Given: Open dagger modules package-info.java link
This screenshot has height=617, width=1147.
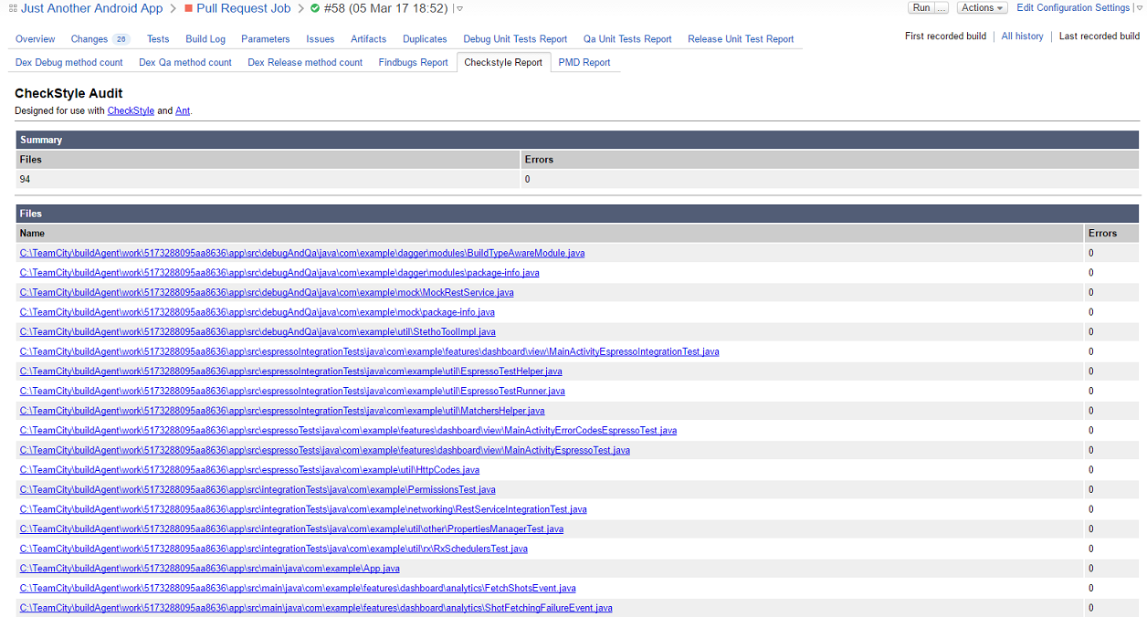Looking at the screenshot, I should click(x=279, y=273).
